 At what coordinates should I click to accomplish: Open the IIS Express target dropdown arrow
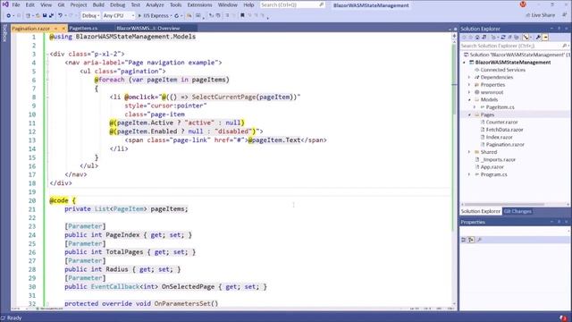171,16
